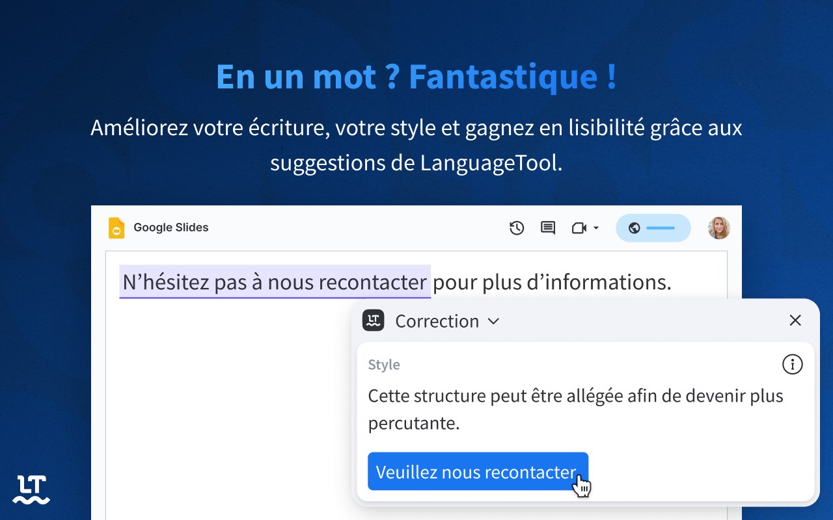Open the info icon beside Style
Image resolution: width=833 pixels, height=520 pixels.
(792, 365)
